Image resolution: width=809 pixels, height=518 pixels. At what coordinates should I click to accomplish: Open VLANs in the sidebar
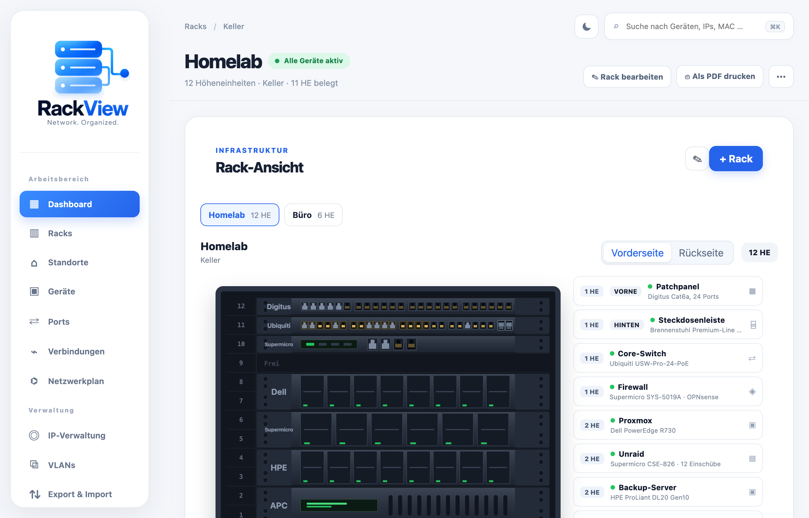pos(79,465)
